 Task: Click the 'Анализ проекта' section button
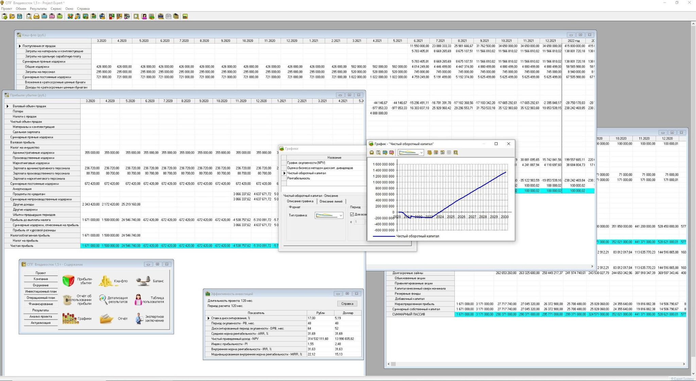41,316
